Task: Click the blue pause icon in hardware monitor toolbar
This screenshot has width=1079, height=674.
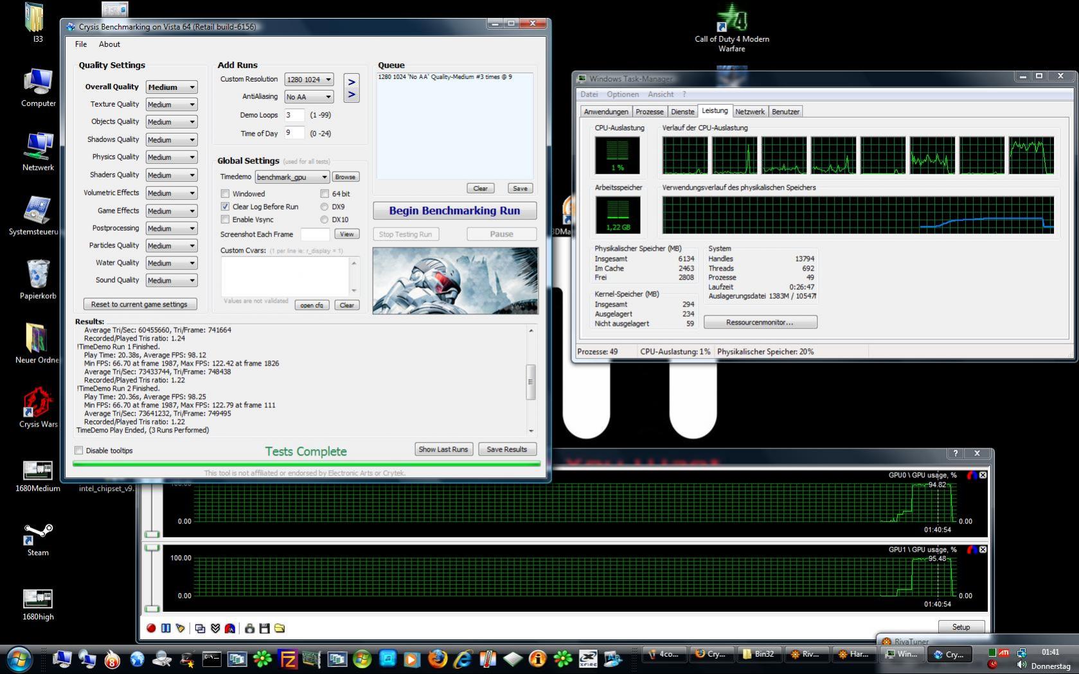Action: coord(166,628)
